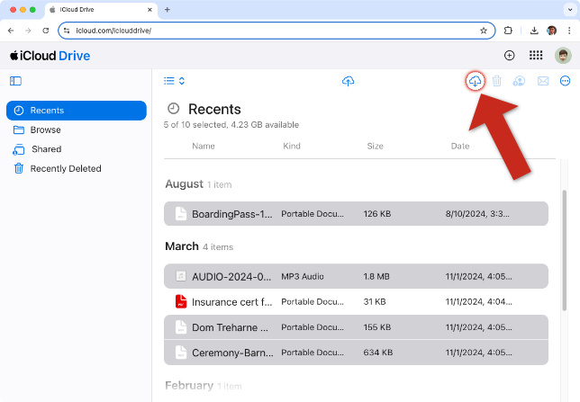Click the 126 KB size cell
Viewport: 580px width, 402px height.
point(377,214)
